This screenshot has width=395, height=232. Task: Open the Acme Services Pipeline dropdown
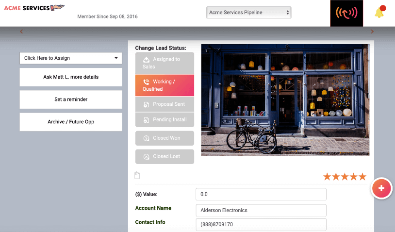249,13
